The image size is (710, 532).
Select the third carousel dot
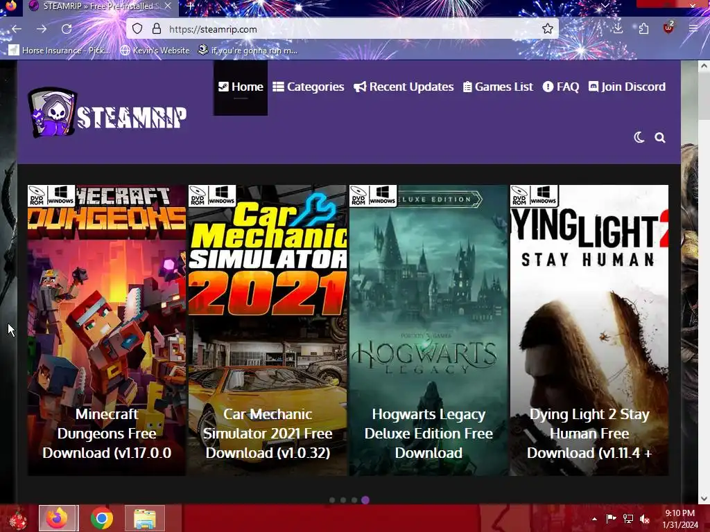tap(354, 500)
